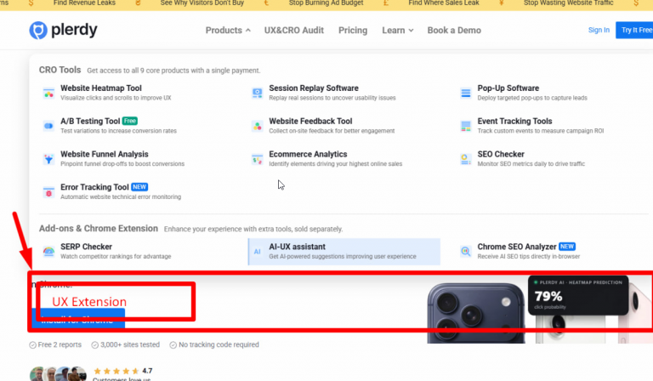Click the CRO Tools section heading
This screenshot has width=653, height=381.
coord(60,70)
